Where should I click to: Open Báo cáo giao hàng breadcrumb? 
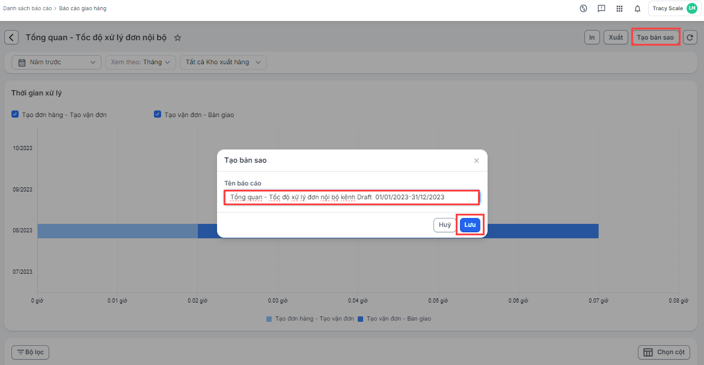pyautogui.click(x=83, y=8)
